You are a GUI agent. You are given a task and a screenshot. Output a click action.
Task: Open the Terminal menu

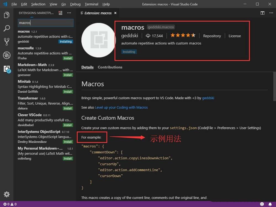point(91,4)
